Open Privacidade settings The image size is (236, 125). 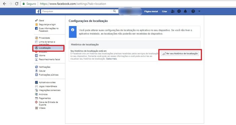pos(44,38)
